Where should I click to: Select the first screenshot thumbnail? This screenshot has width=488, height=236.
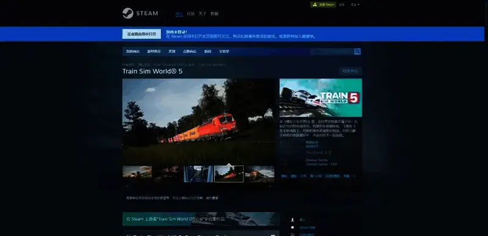coord(137,174)
